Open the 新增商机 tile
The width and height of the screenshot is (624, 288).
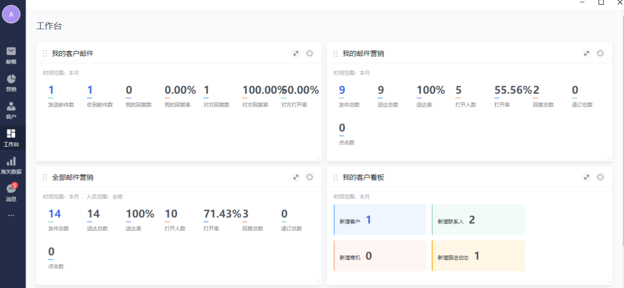380,256
